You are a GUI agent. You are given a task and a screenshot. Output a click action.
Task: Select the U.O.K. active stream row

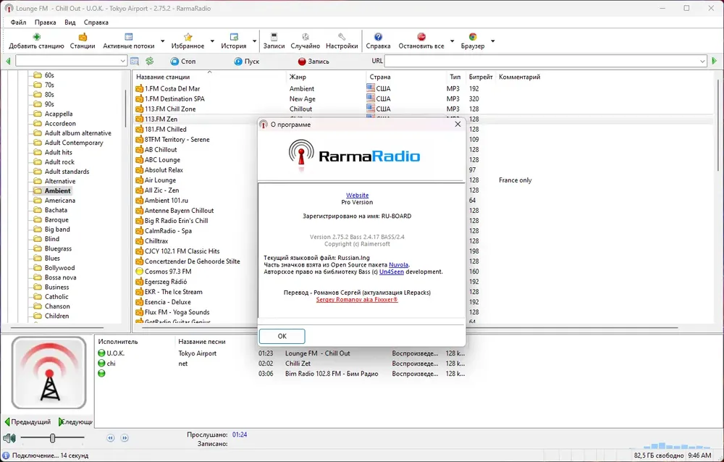281,353
